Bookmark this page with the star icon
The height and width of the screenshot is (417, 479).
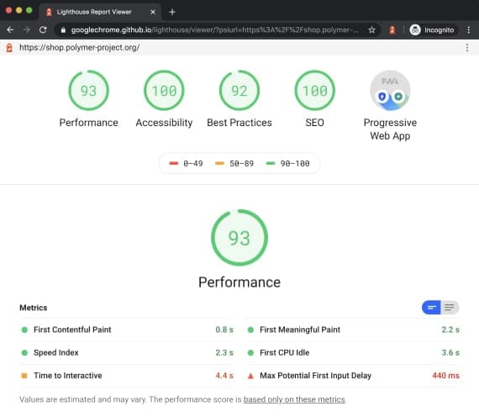pyautogui.click(x=371, y=29)
